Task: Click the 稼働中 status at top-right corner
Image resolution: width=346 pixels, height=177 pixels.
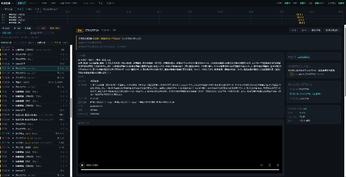Action: click(341, 3)
